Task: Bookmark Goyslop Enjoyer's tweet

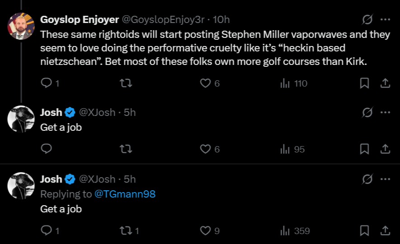Action: pyautogui.click(x=364, y=83)
